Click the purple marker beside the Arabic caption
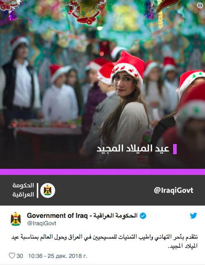Viewport: 205px width, 265px height. point(175,149)
